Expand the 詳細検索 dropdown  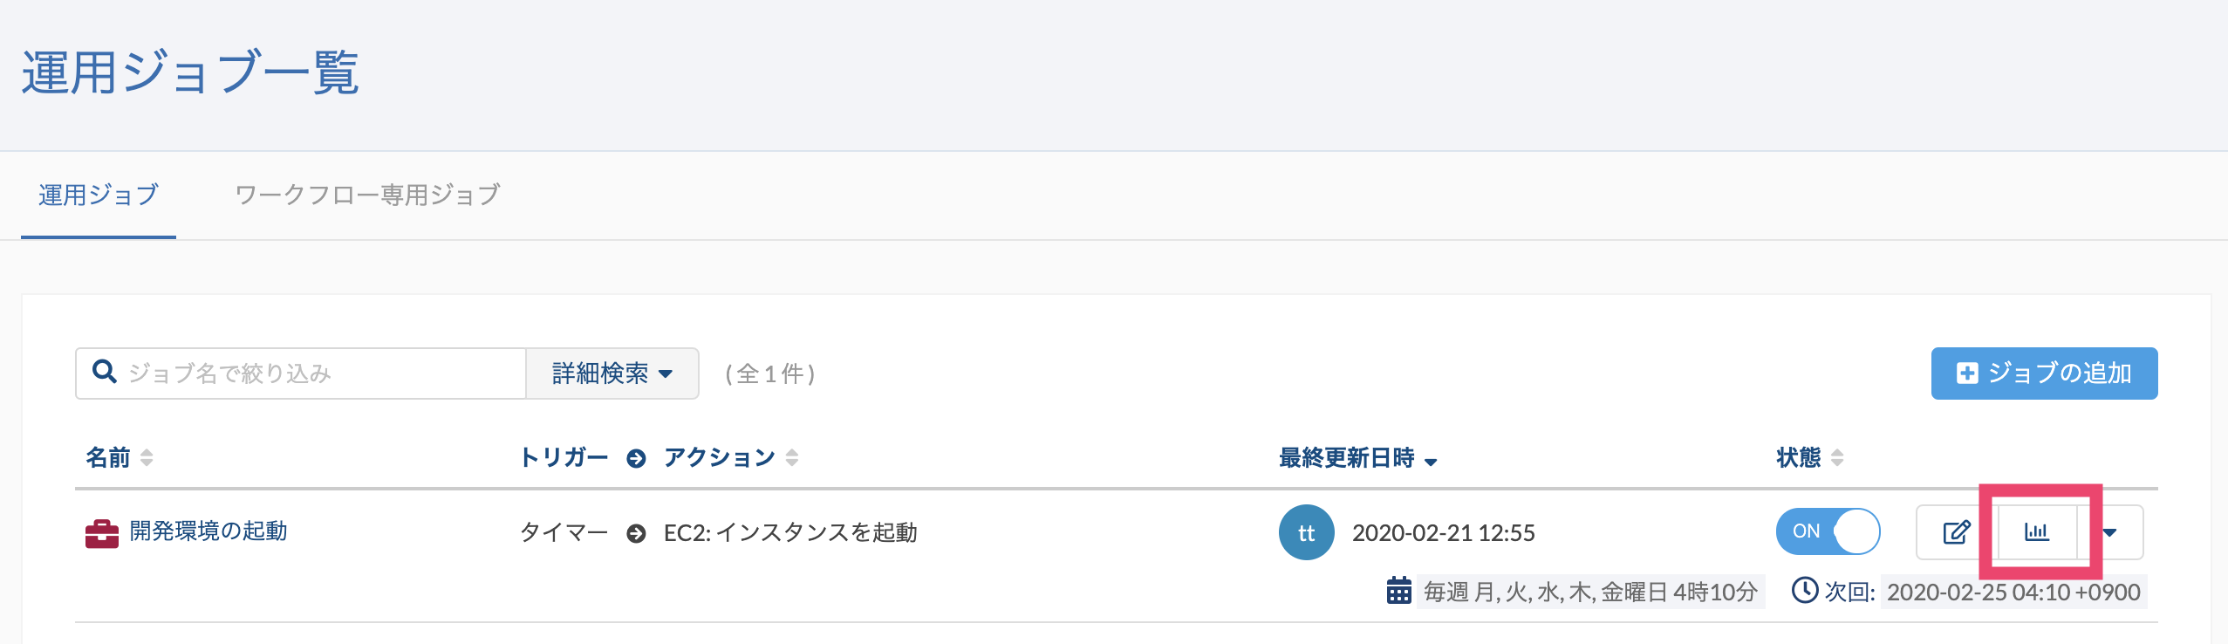pyautogui.click(x=612, y=373)
